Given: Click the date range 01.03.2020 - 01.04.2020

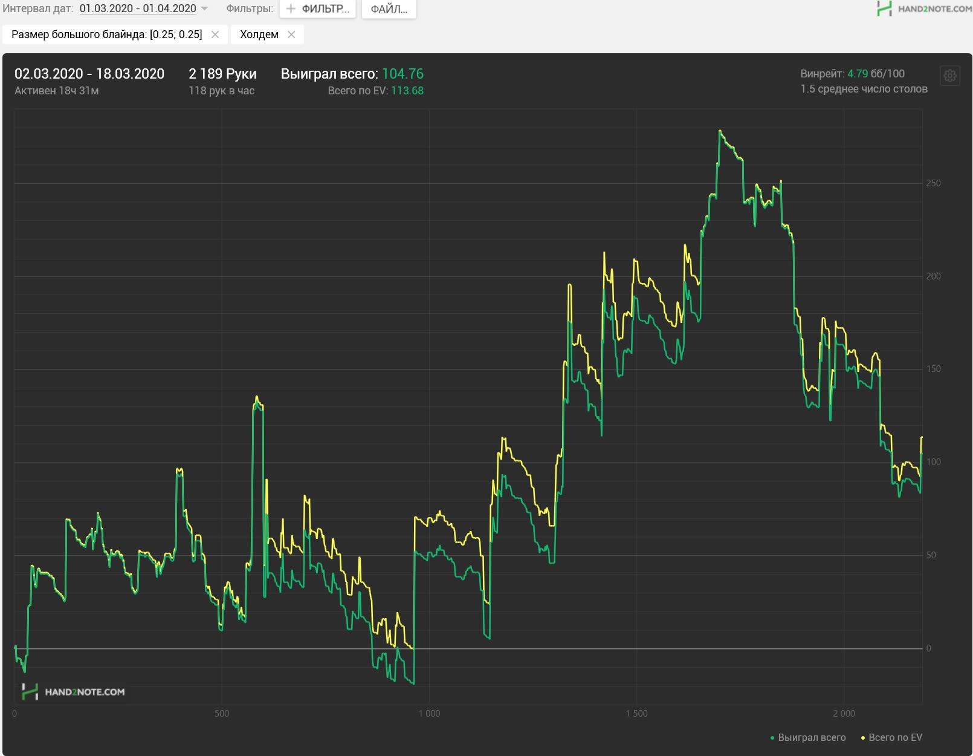Looking at the screenshot, I should pos(138,8).
